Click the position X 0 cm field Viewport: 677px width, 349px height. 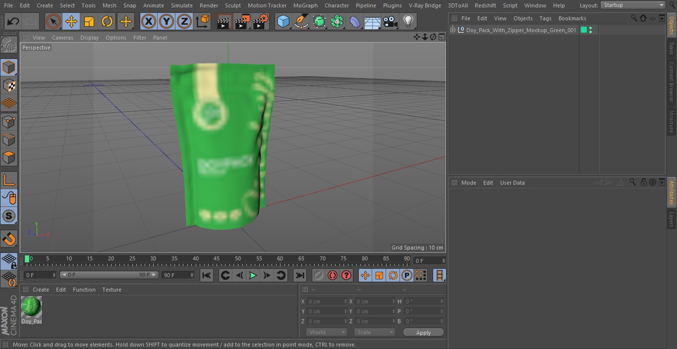point(327,301)
